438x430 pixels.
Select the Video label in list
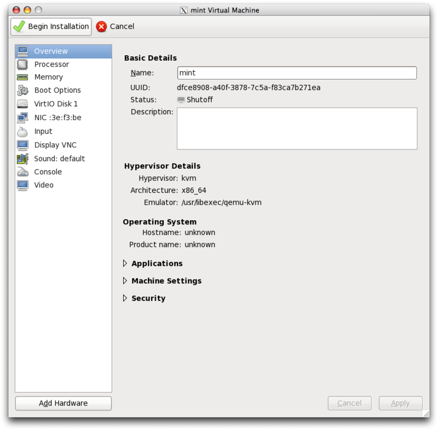click(x=44, y=185)
